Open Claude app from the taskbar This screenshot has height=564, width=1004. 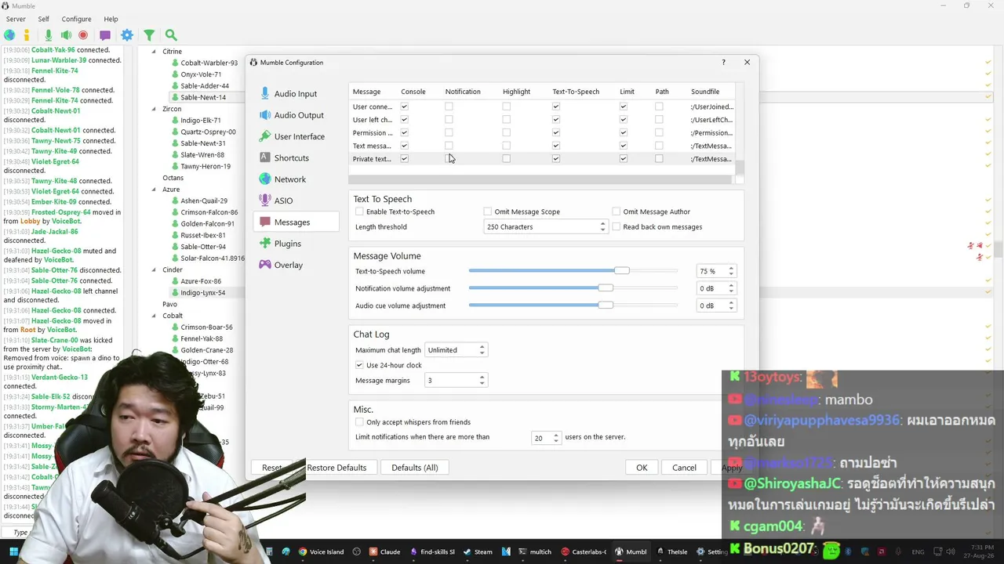coord(384,551)
